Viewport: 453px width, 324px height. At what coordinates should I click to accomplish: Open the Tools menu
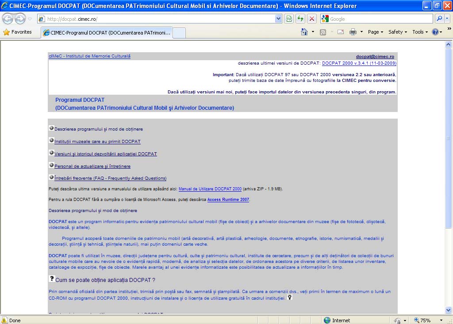pos(420,32)
